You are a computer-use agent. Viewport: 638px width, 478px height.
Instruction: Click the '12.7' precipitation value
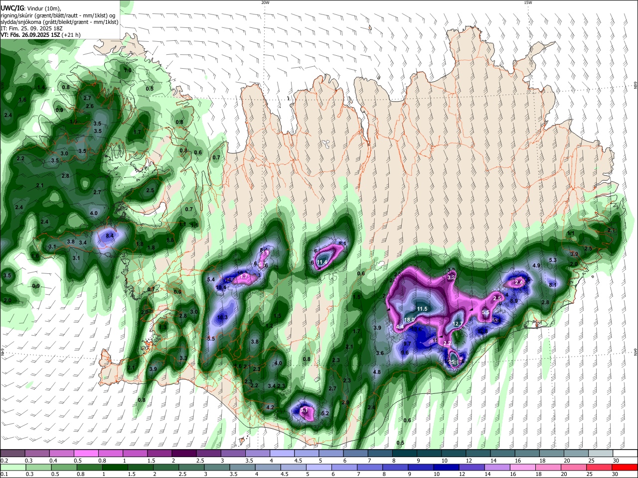click(x=458, y=324)
